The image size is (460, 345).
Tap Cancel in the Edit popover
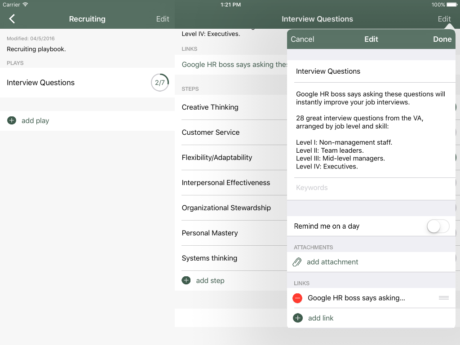click(x=302, y=39)
